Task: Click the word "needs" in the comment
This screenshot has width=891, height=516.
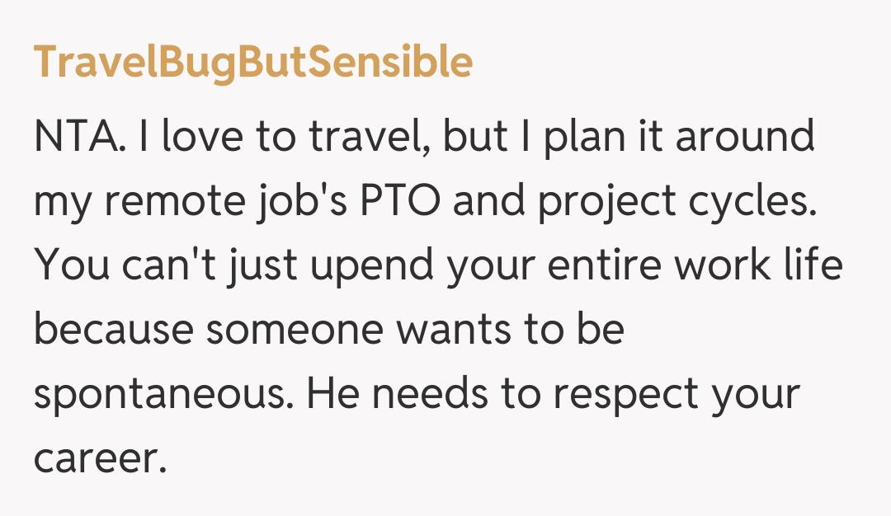Action: (x=429, y=396)
